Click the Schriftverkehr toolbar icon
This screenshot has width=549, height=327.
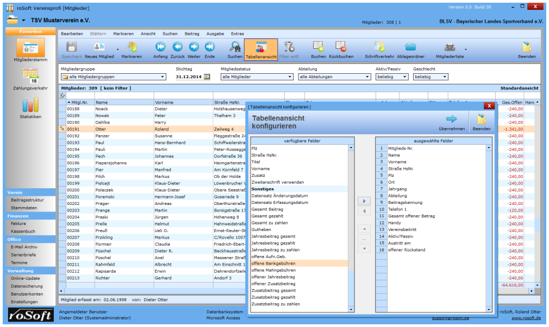[379, 47]
